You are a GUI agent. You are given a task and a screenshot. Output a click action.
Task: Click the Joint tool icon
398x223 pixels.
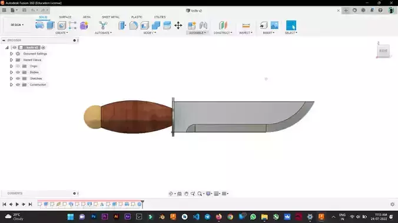click(203, 25)
